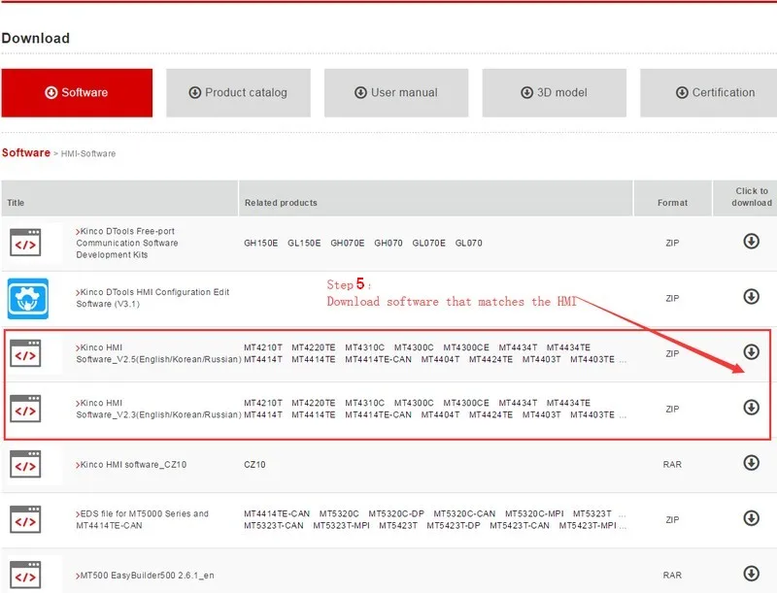This screenshot has width=777, height=593.
Task: Open the User manual tab
Action: point(396,93)
